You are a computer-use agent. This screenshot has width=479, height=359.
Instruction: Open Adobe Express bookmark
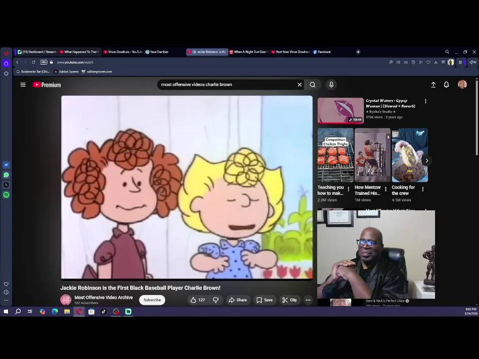[66, 72]
